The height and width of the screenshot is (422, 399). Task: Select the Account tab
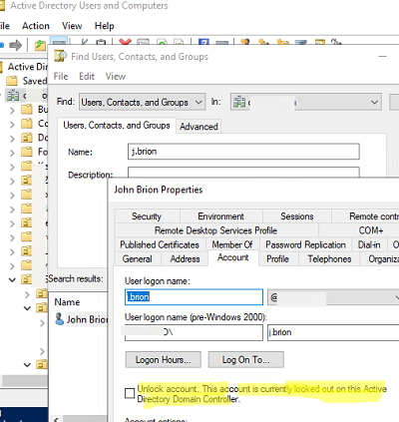click(233, 257)
